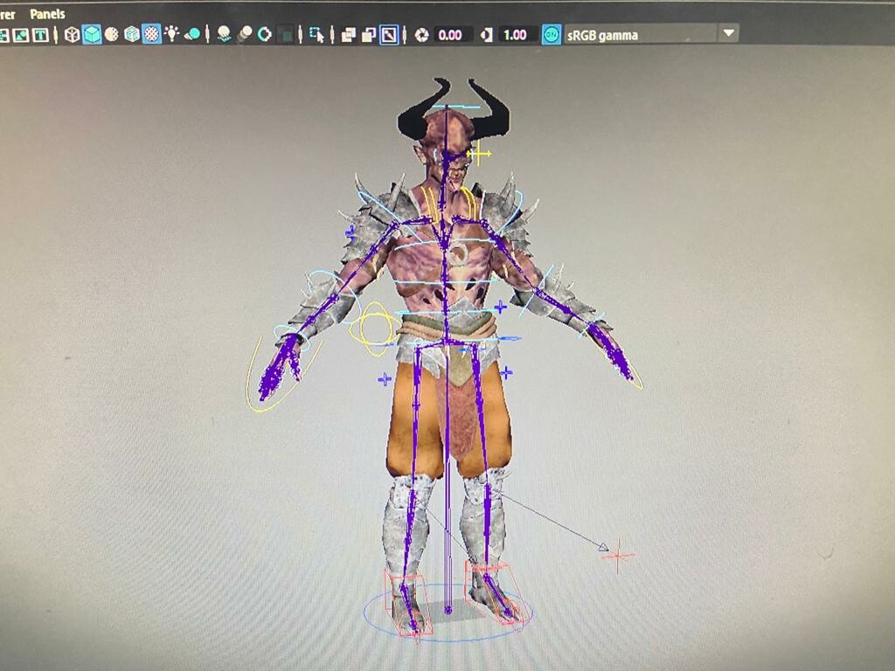Click the exposure value field showing 0.00

tap(450, 36)
